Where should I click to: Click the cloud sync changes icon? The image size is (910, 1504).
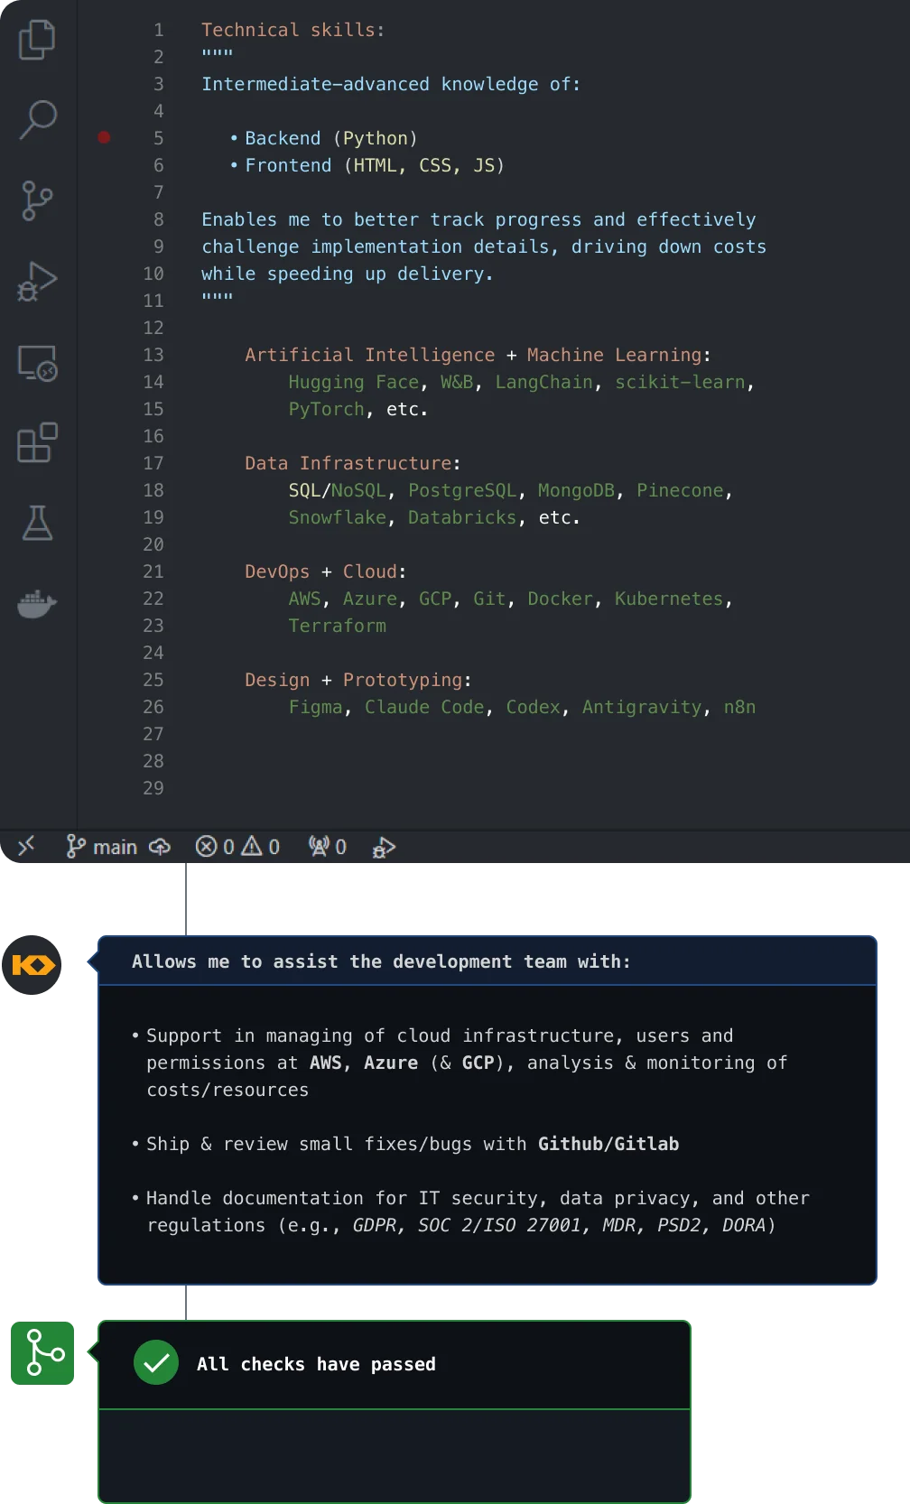pyautogui.click(x=160, y=847)
